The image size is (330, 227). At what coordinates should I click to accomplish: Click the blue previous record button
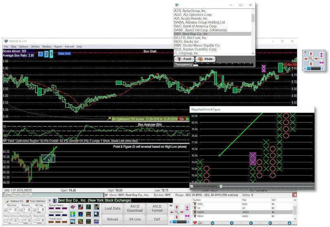tap(232, 223)
